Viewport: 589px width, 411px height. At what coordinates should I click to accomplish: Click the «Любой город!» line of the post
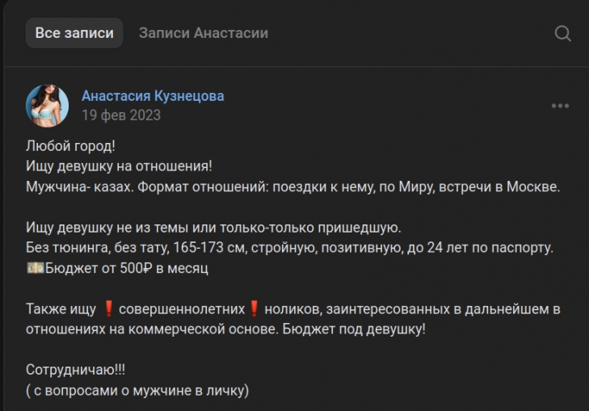tap(71, 146)
